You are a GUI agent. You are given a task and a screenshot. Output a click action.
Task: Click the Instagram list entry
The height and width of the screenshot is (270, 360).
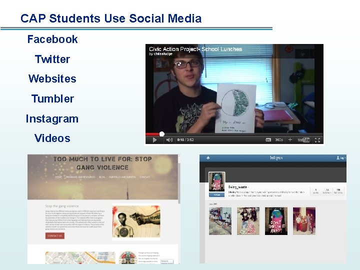(x=52, y=118)
